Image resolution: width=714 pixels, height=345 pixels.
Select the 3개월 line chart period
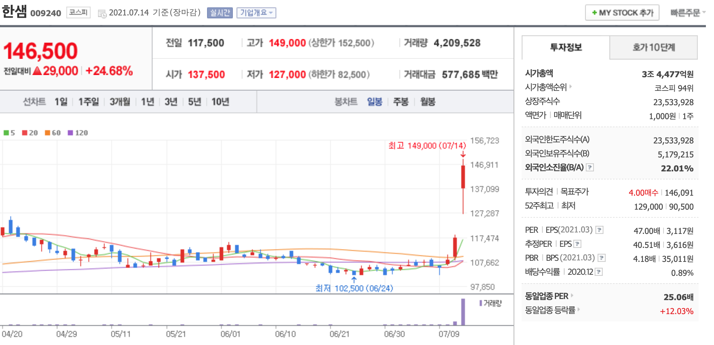pos(120,102)
